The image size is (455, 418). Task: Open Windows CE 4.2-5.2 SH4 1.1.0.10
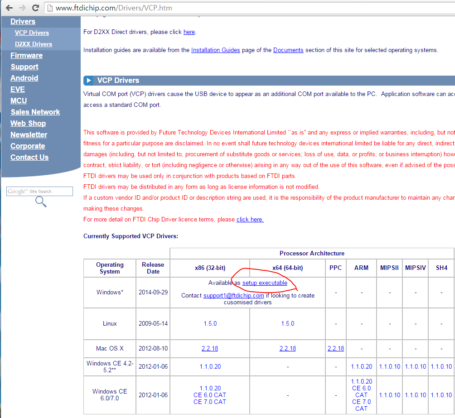click(441, 366)
